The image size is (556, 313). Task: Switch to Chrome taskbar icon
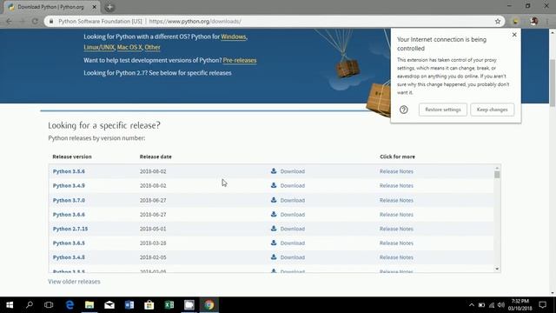click(x=209, y=305)
